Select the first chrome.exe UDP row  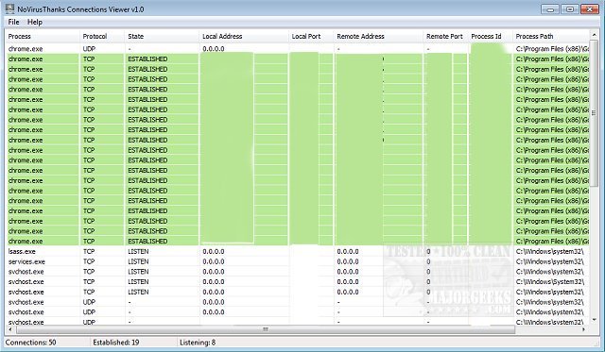tap(298, 49)
